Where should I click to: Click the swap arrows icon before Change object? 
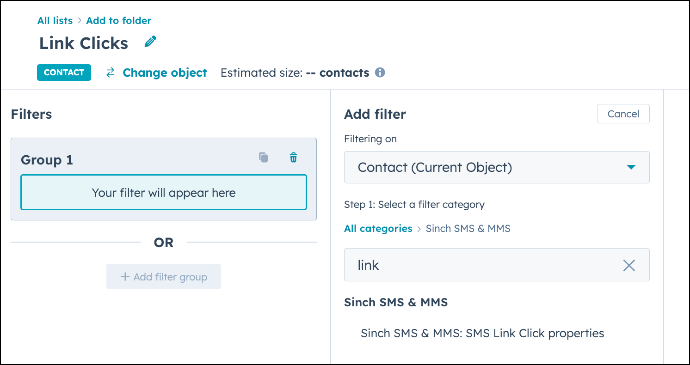point(110,73)
